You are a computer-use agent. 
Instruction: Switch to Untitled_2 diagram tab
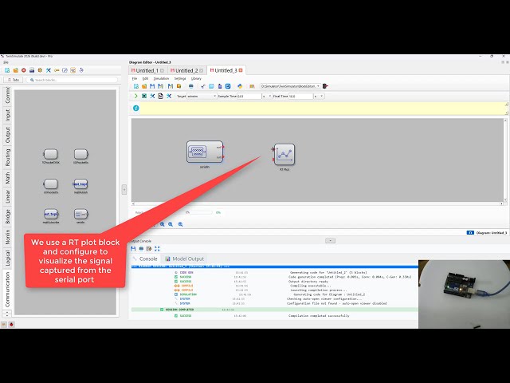click(x=185, y=70)
